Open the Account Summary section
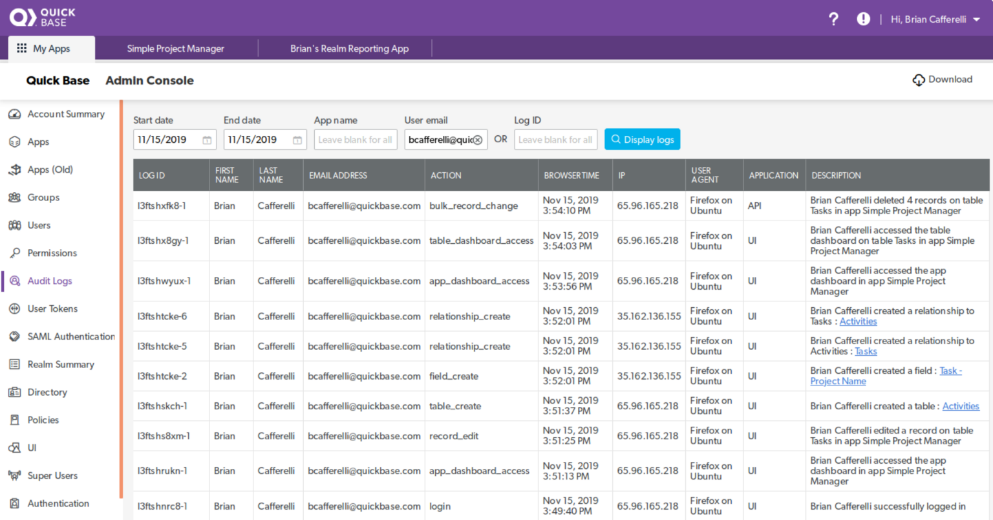This screenshot has width=993, height=520. click(x=66, y=114)
